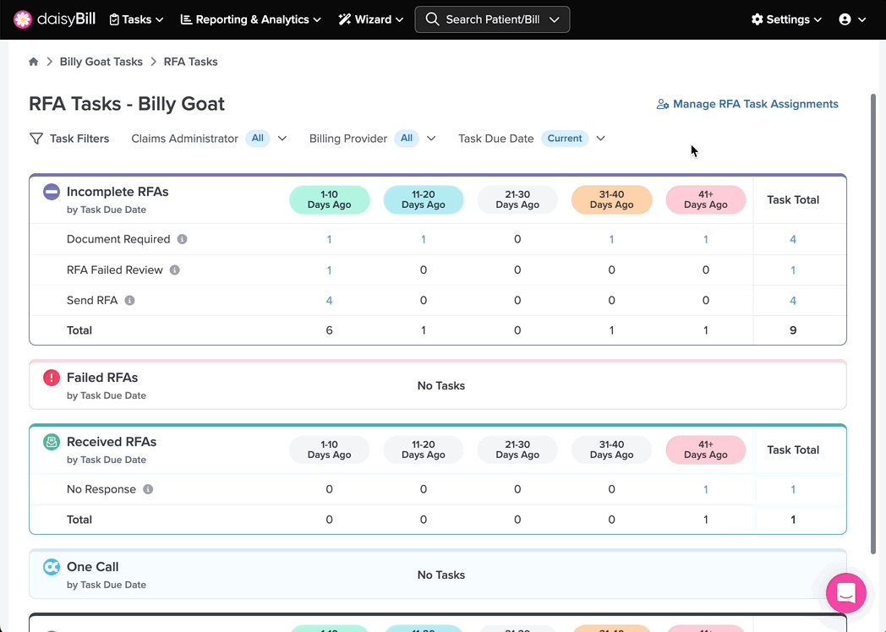Click the Incomplete RFAs purple minus icon

pyautogui.click(x=52, y=192)
